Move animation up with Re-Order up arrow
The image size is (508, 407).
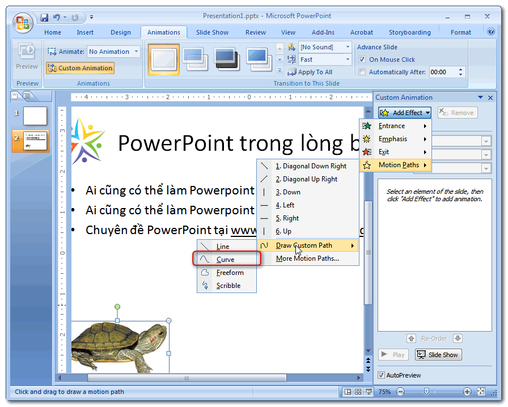(411, 338)
